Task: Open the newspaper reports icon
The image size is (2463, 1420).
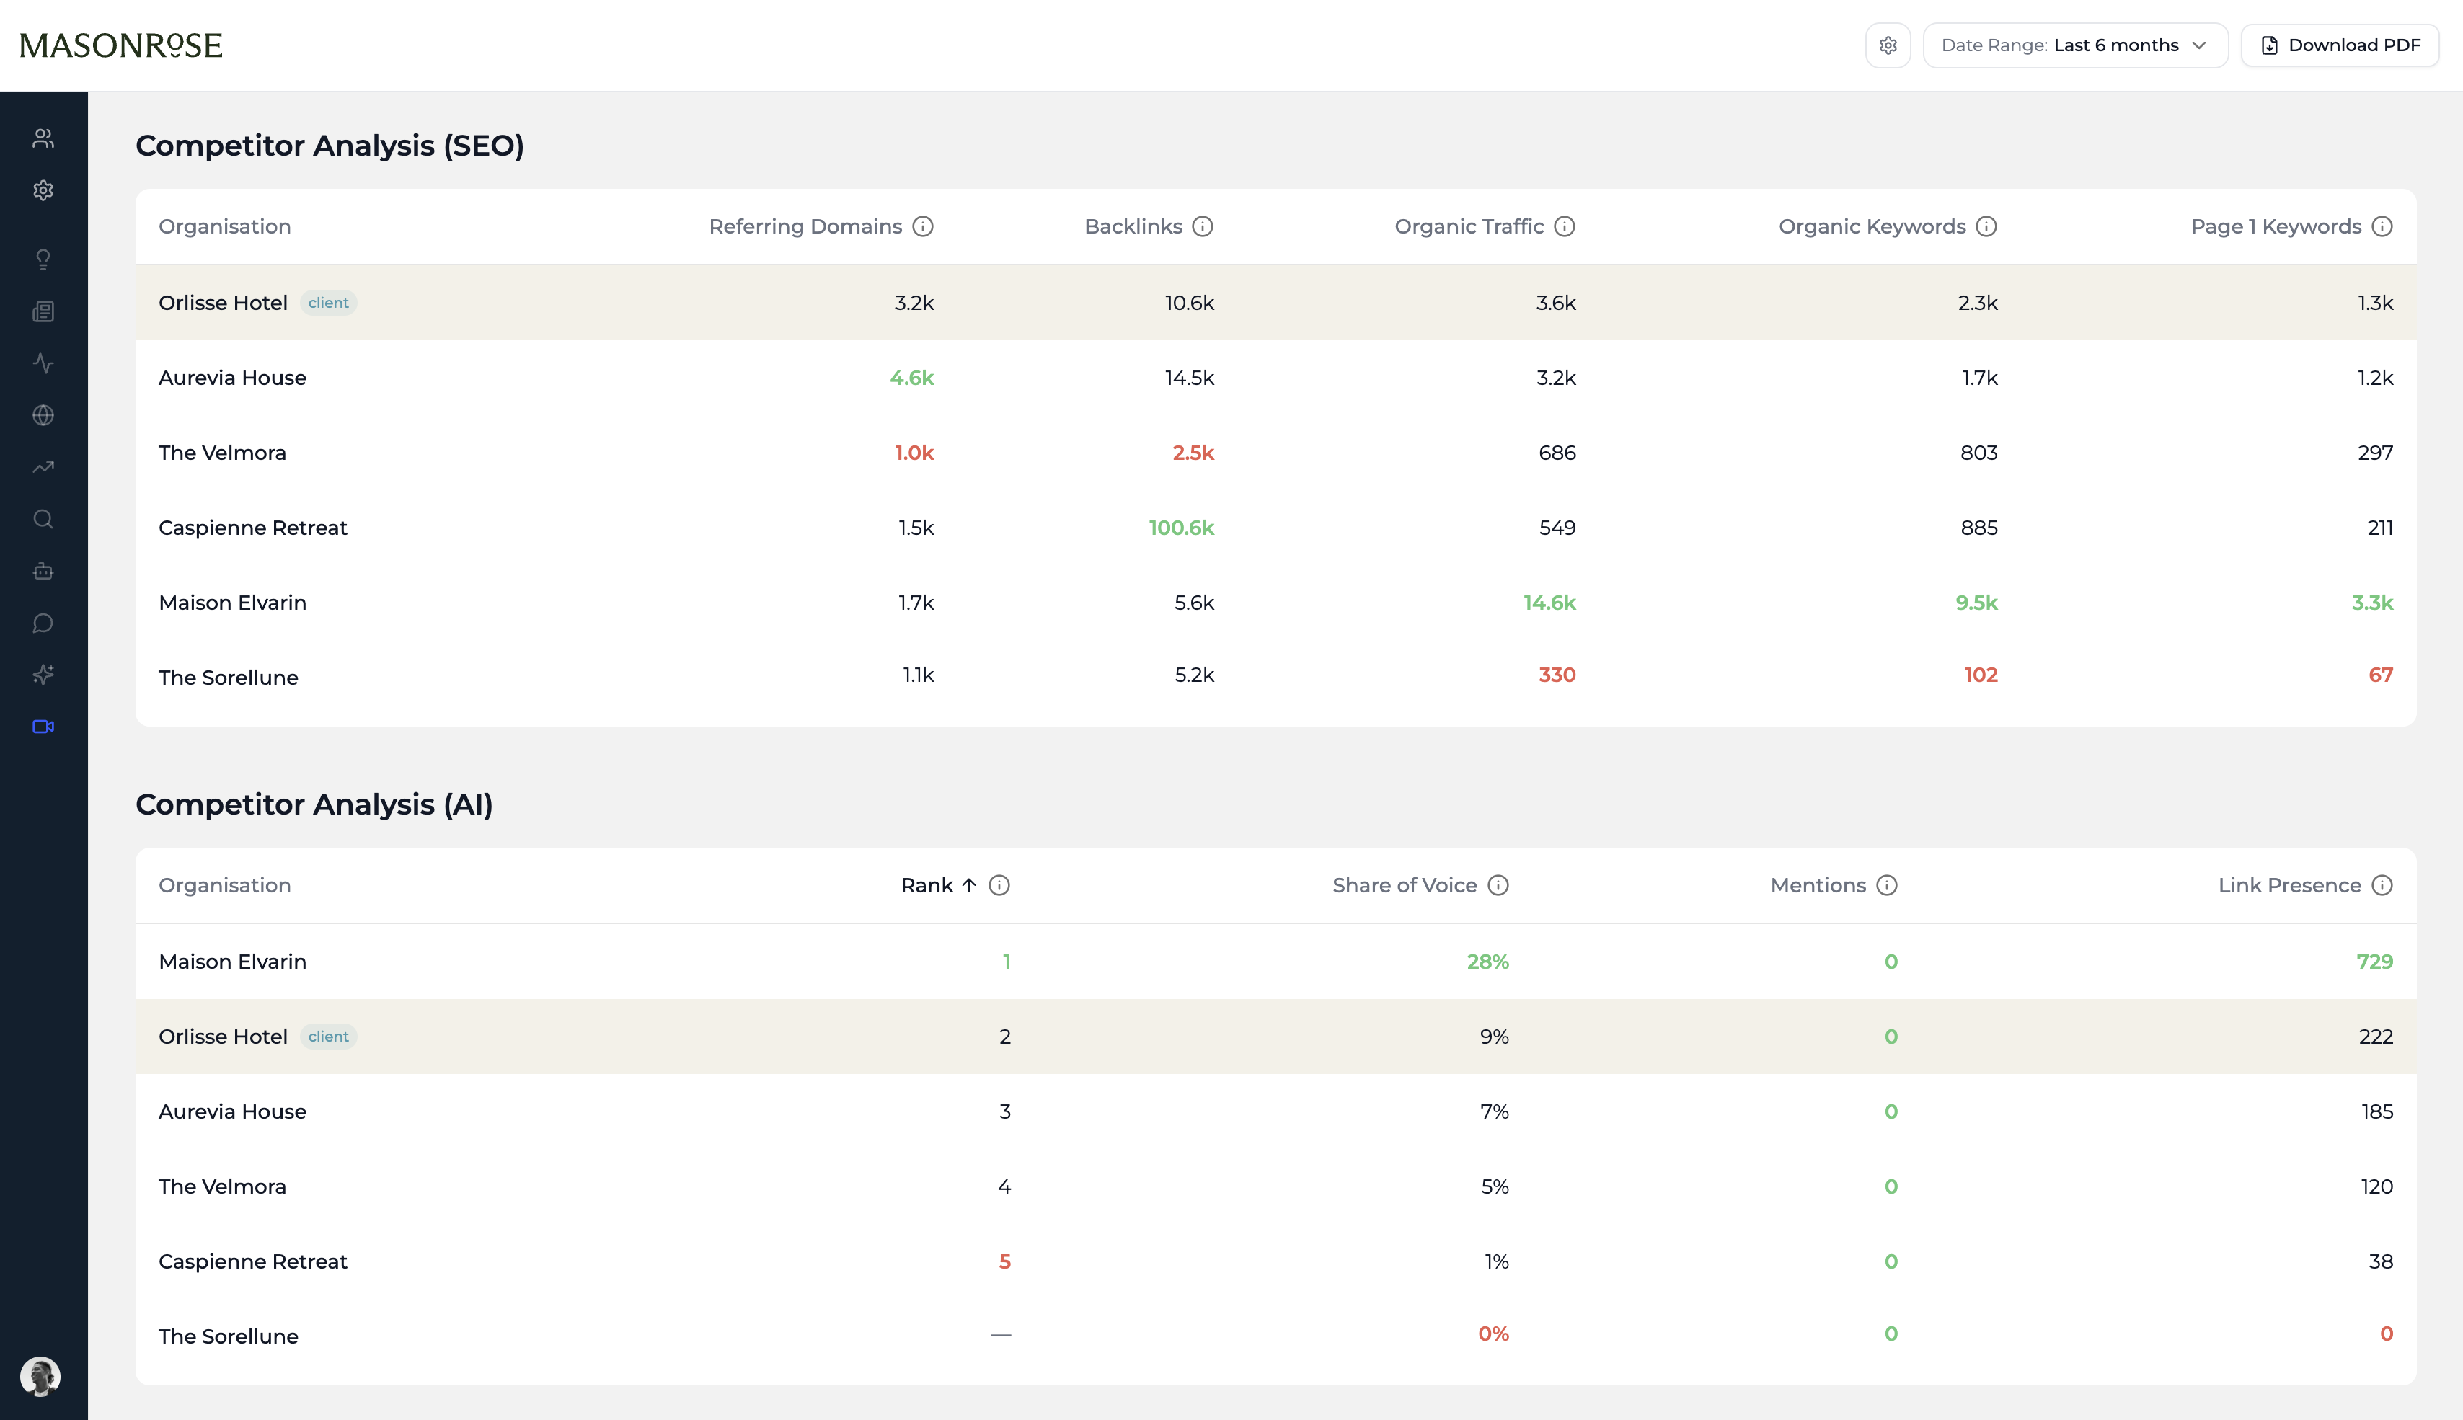Action: tap(43, 311)
